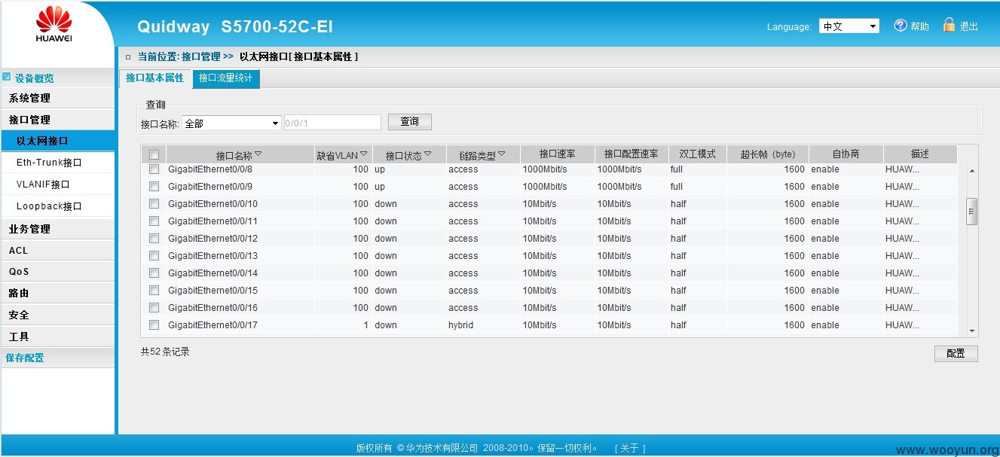
Task: Expand 安全 menu in sidebar
Action: pyautogui.click(x=57, y=315)
